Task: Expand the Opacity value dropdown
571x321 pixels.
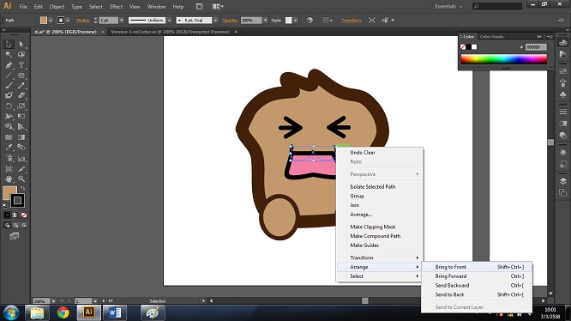Action: (x=265, y=21)
